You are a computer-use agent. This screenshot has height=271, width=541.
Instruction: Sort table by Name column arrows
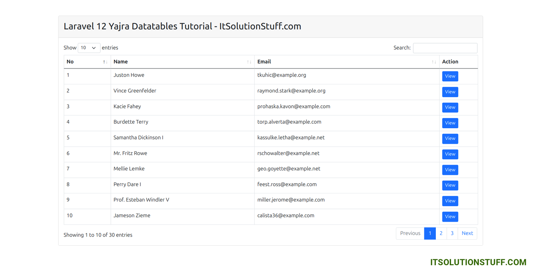249,62
